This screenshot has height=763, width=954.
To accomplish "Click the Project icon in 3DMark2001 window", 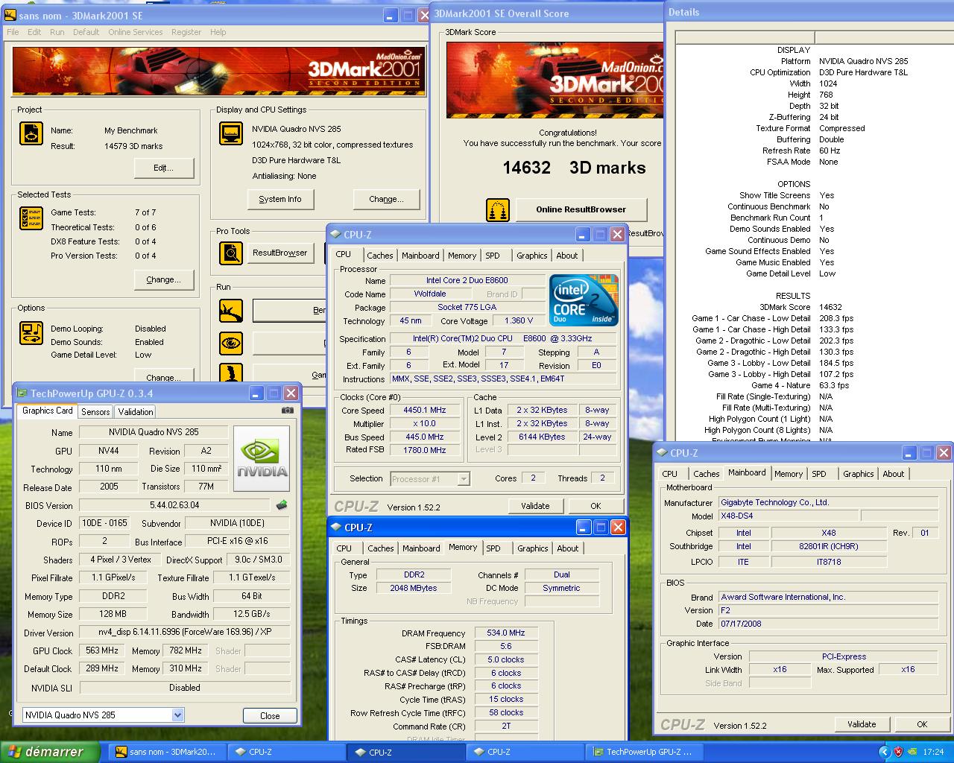I will [31, 133].
